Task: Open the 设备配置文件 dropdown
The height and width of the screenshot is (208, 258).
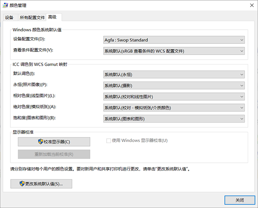Action: [x=174, y=40]
